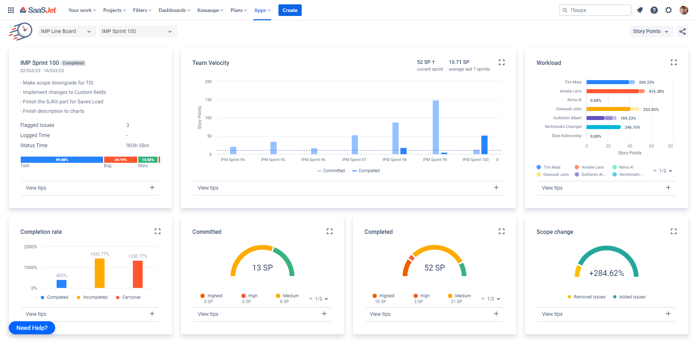Maximize the Completion rate widget
Screen dimensions: 697x343
click(158, 231)
